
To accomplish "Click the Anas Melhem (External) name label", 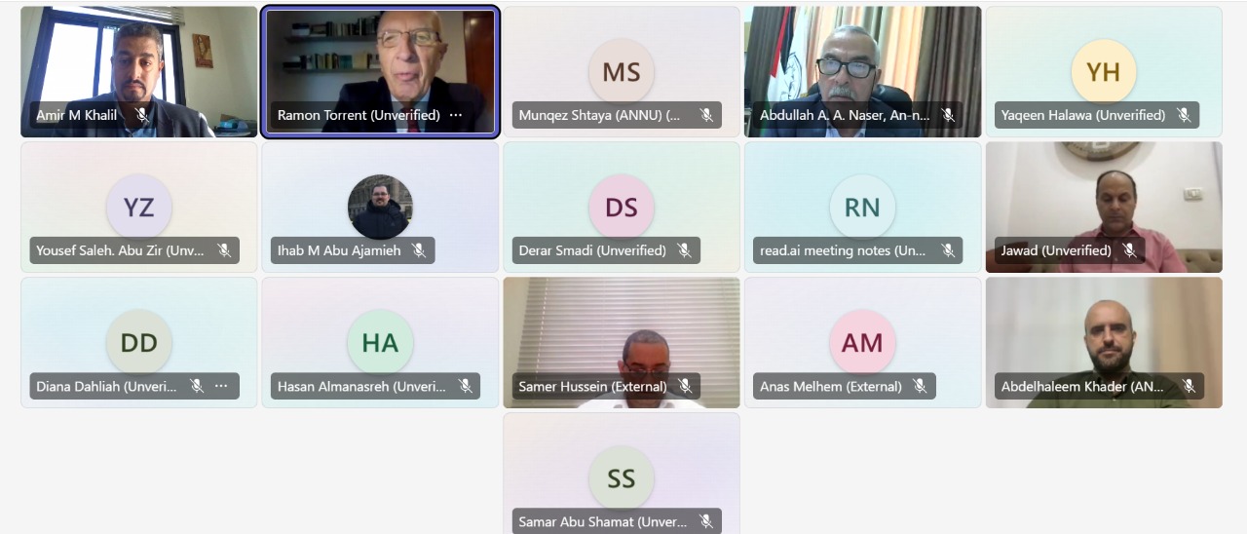I will [x=831, y=386].
